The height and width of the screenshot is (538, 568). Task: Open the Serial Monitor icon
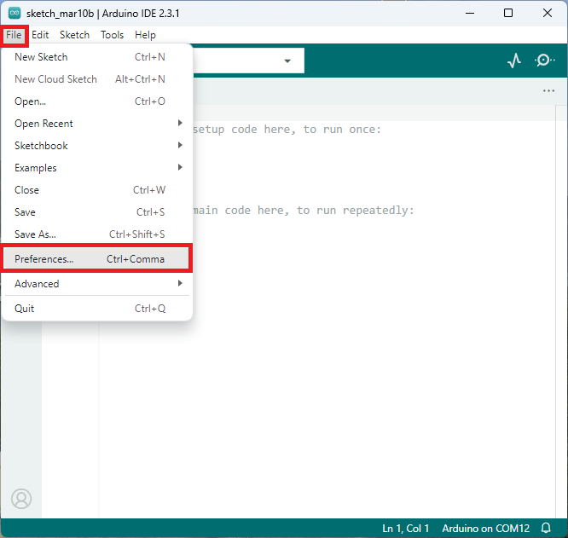(543, 61)
